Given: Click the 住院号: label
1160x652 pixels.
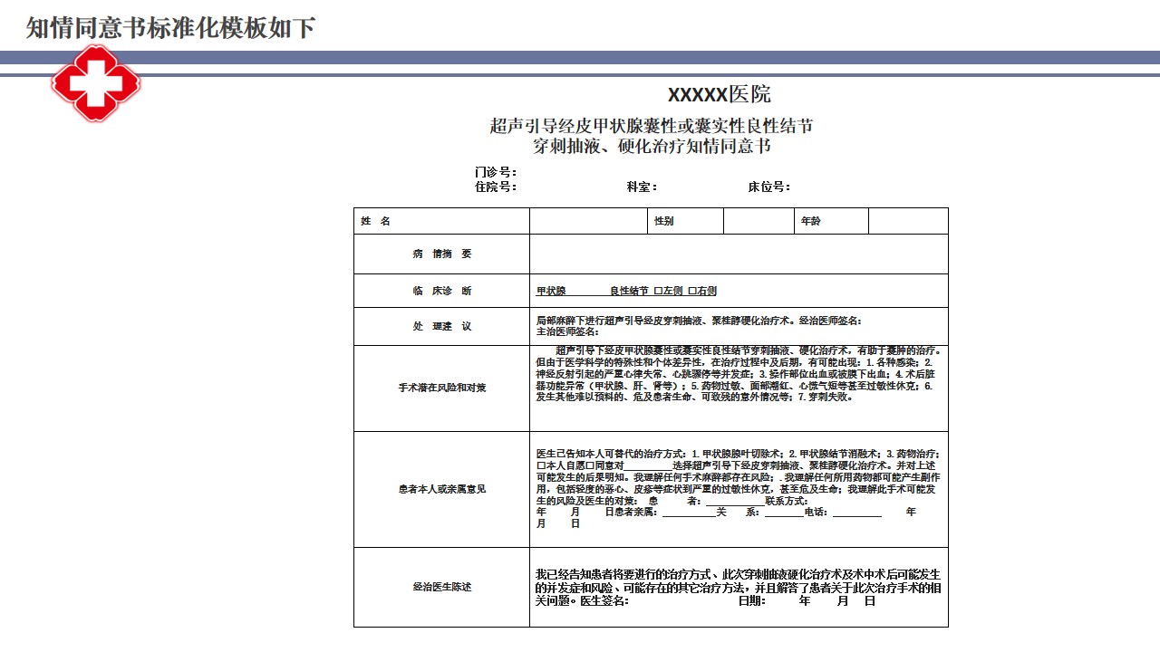Looking at the screenshot, I should coord(496,187).
